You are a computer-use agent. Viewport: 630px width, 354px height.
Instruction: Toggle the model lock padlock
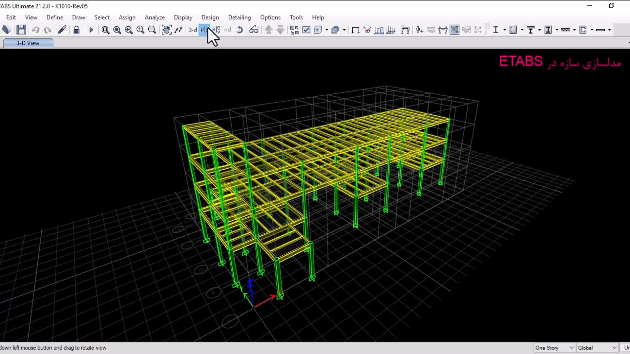tap(76, 30)
